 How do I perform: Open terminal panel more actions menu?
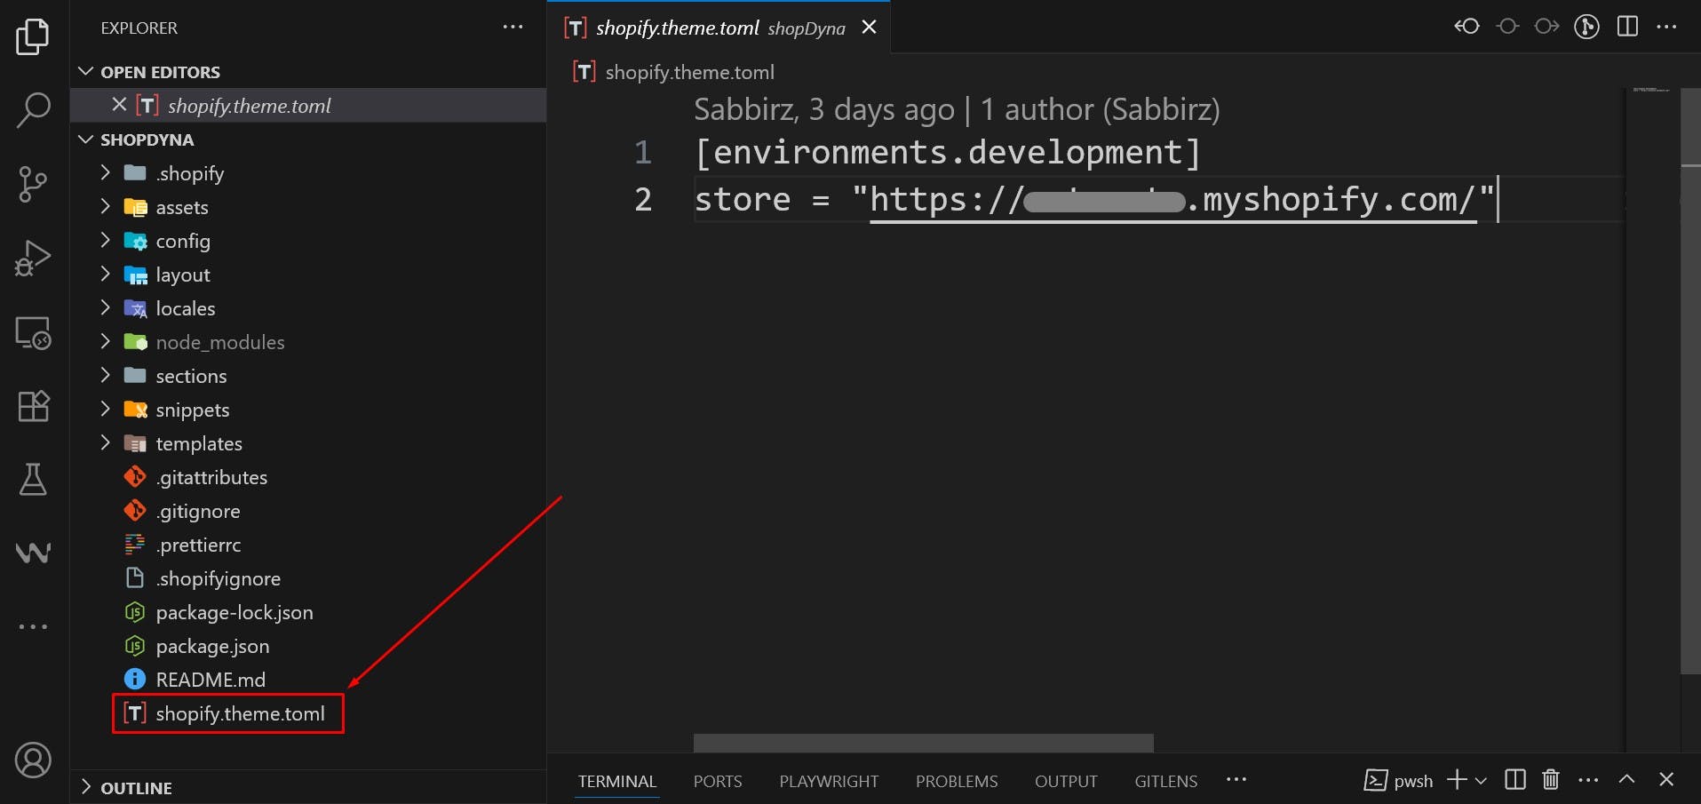pos(1588,780)
